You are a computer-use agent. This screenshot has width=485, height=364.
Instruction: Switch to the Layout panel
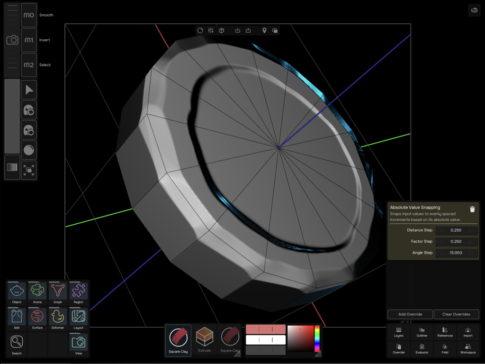[78, 318]
